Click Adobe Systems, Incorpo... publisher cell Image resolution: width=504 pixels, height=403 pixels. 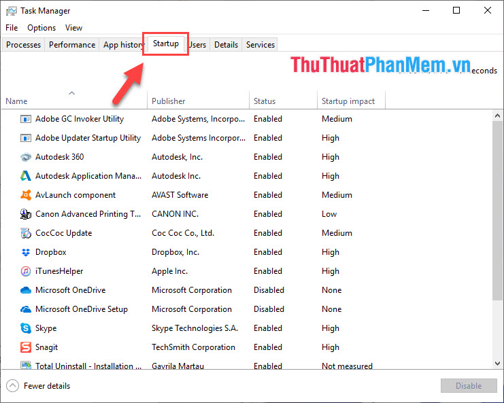coord(199,119)
